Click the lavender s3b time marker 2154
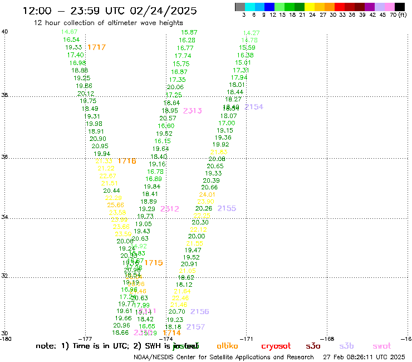This screenshot has height=362, width=412. pyautogui.click(x=254, y=107)
